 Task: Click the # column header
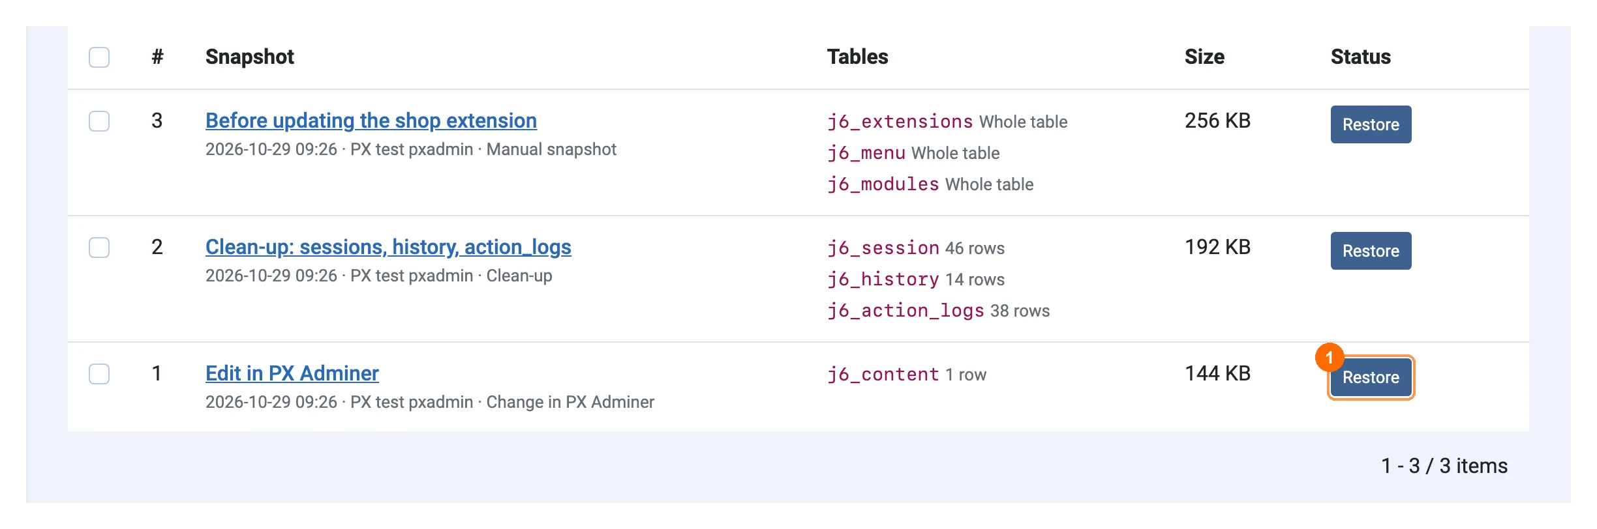(157, 57)
